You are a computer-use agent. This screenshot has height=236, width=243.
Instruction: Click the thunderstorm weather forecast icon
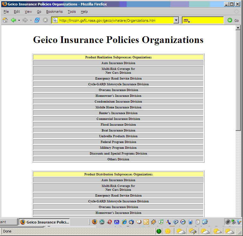193,231
